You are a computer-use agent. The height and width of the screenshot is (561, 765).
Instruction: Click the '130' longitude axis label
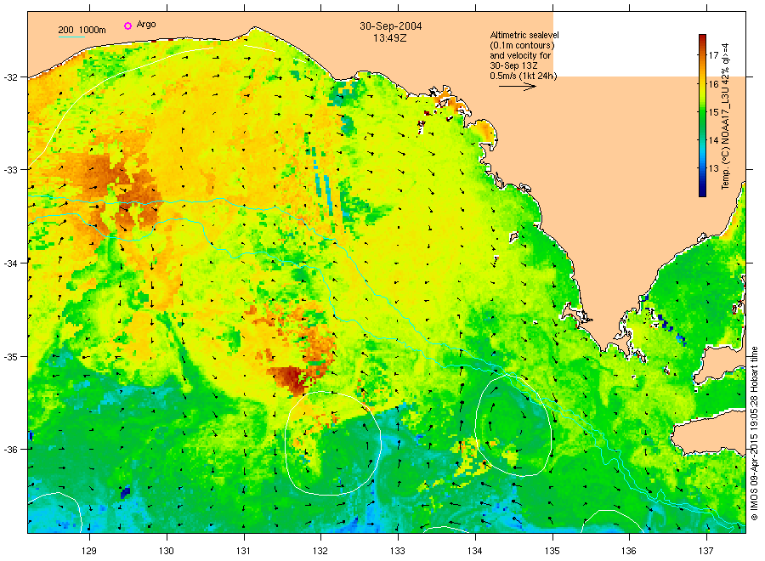(x=167, y=551)
